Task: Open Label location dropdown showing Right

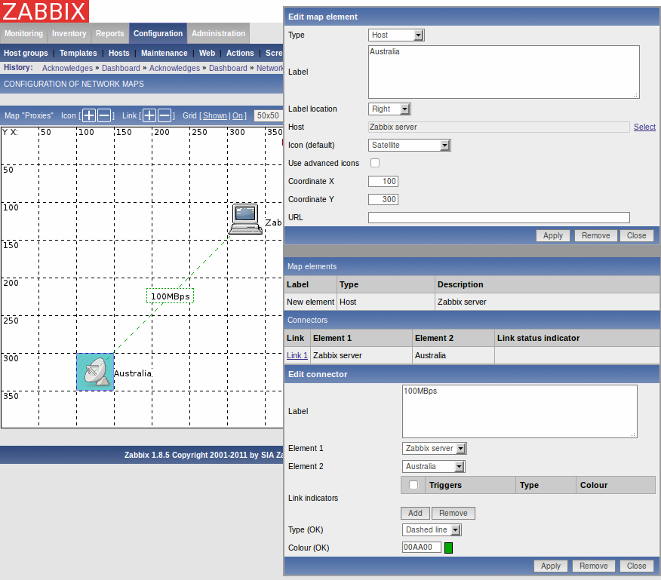Action: (389, 109)
